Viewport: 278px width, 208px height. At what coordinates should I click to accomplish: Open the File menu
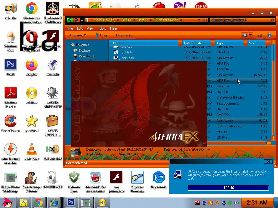[x=70, y=28]
